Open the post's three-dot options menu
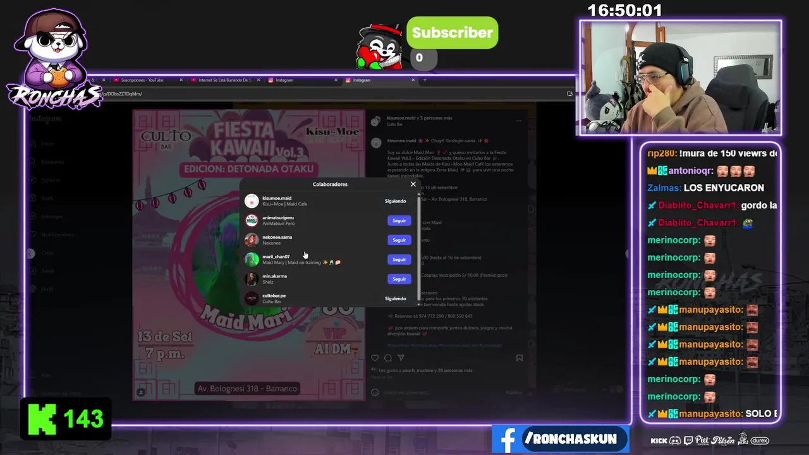Screen dimensions: 809x455 tap(519, 121)
